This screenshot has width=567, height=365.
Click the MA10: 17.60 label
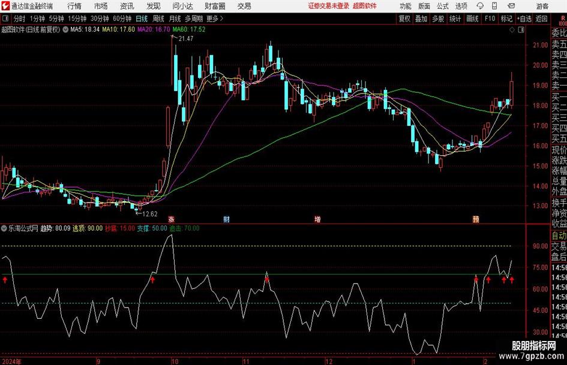pyautogui.click(x=119, y=29)
